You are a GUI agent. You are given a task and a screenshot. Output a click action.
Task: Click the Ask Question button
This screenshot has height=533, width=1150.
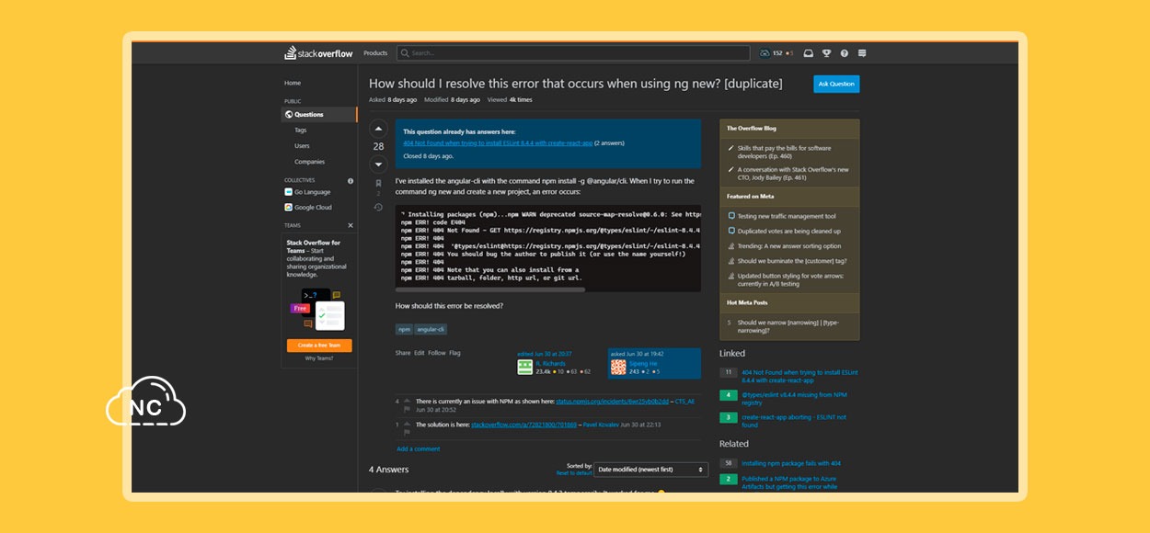pyautogui.click(x=836, y=84)
